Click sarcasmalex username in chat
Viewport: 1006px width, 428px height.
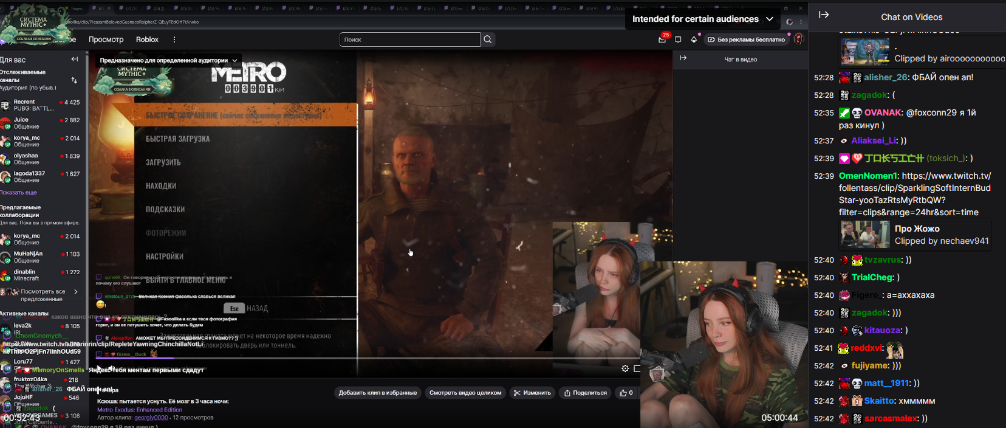click(x=891, y=418)
